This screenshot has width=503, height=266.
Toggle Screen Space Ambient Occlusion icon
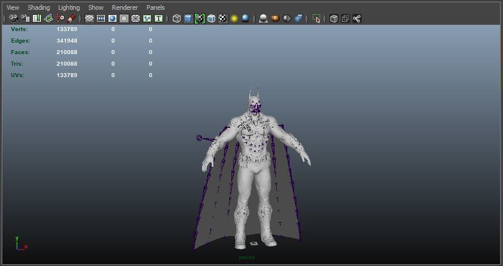pyautogui.click(x=264, y=18)
